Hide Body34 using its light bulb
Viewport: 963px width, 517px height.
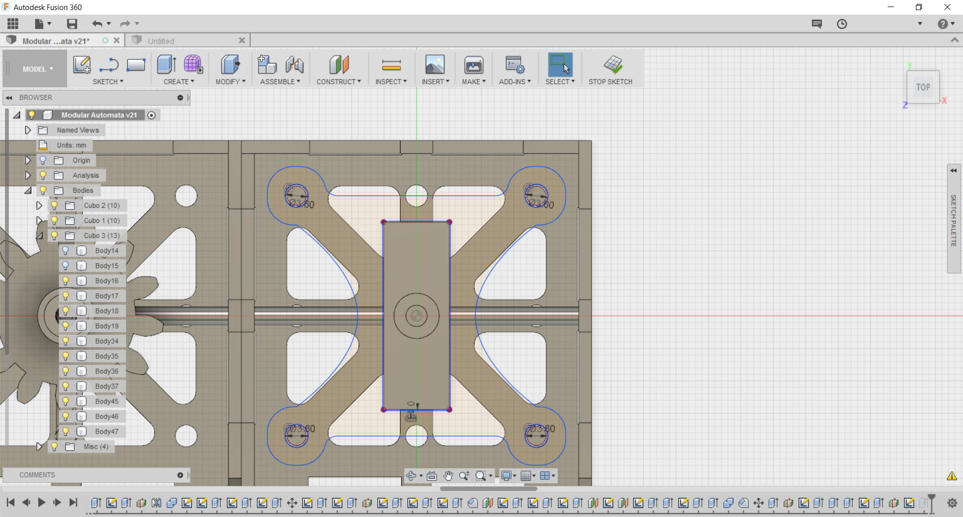65,341
